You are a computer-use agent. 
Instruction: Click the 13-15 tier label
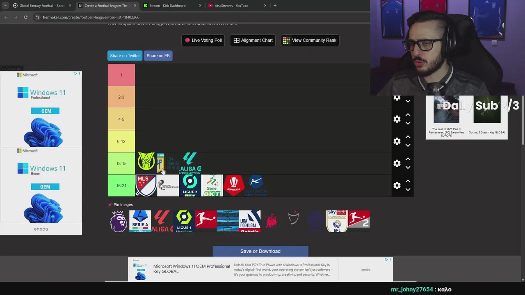121,163
